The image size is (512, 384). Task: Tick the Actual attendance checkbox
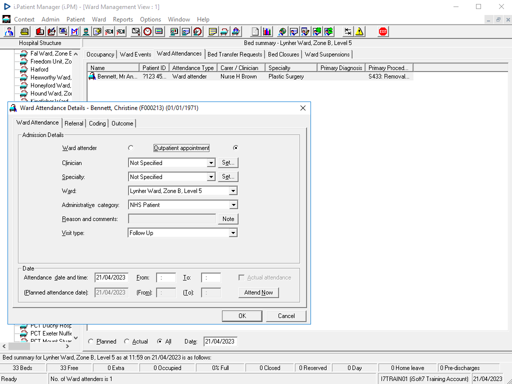[241, 277]
